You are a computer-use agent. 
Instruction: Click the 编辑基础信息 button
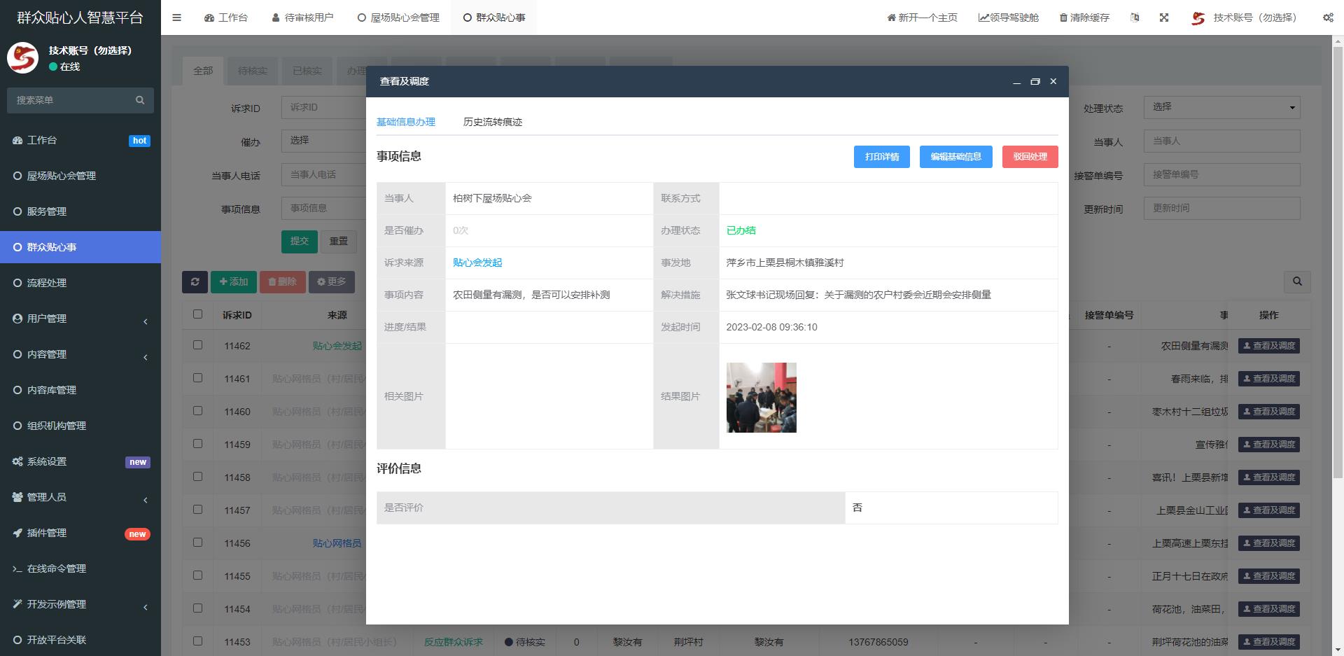coord(956,157)
